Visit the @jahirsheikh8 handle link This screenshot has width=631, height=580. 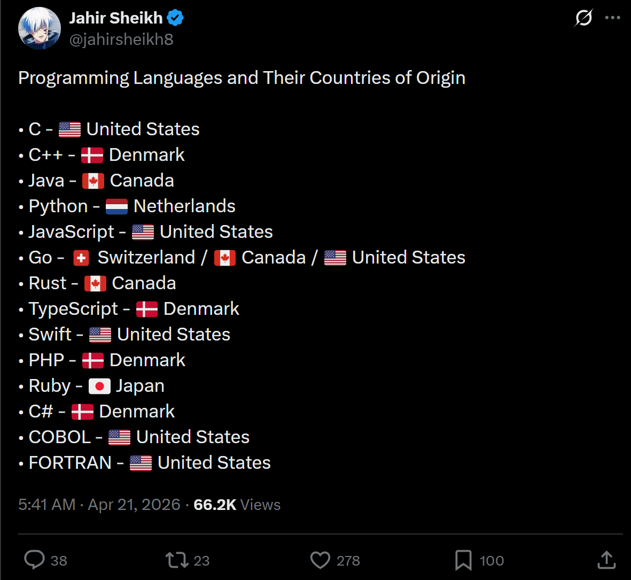[x=121, y=40]
